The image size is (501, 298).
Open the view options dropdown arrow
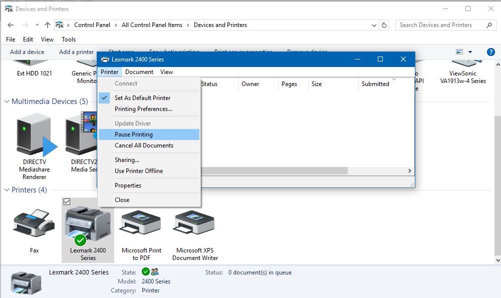click(x=470, y=52)
